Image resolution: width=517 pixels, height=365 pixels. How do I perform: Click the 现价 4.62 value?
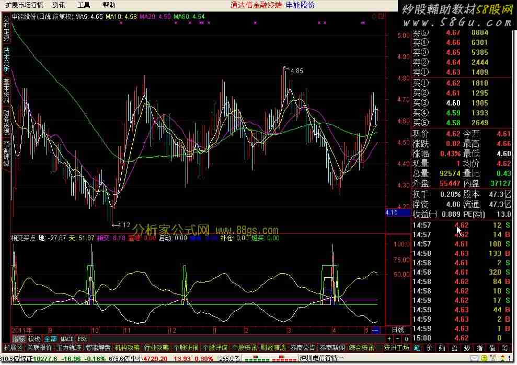coord(453,134)
